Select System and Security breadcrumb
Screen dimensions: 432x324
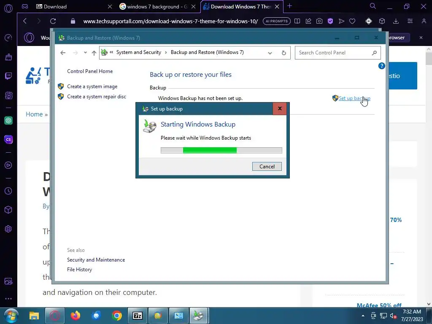coord(138,52)
